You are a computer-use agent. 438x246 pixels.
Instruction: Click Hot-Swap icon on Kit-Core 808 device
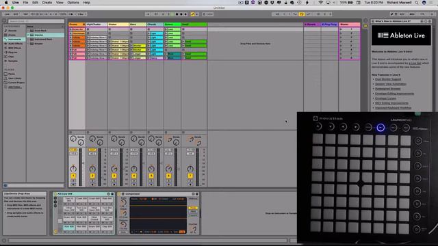pyautogui.click(x=109, y=194)
